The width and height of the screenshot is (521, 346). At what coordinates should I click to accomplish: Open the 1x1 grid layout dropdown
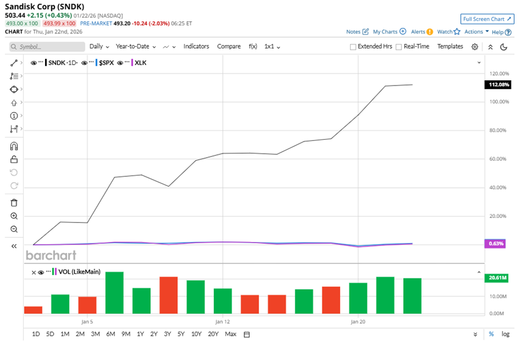click(x=272, y=47)
